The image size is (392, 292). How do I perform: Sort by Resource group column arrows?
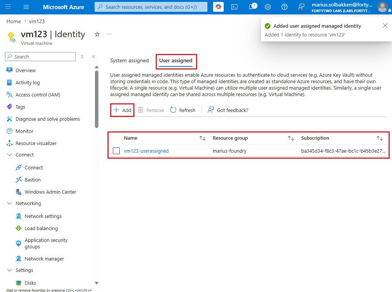coord(291,138)
